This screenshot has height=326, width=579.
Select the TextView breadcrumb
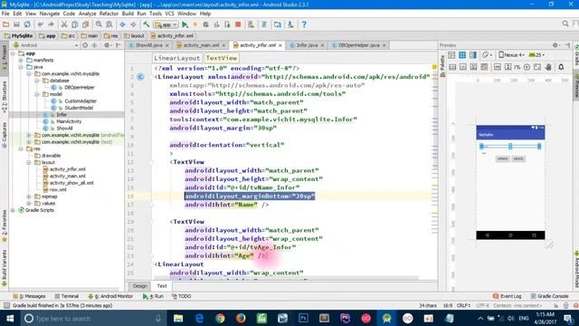coord(221,58)
